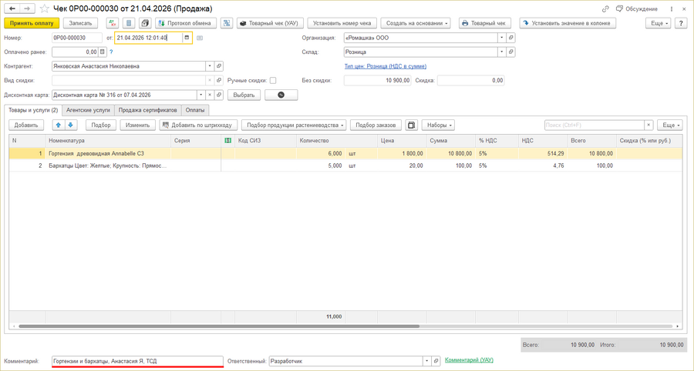The image size is (694, 371).
Task: Switch to the Агентские услуги tab
Action: (88, 110)
